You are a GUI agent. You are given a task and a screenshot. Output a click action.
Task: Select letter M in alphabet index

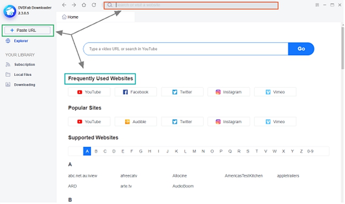click(x=194, y=151)
